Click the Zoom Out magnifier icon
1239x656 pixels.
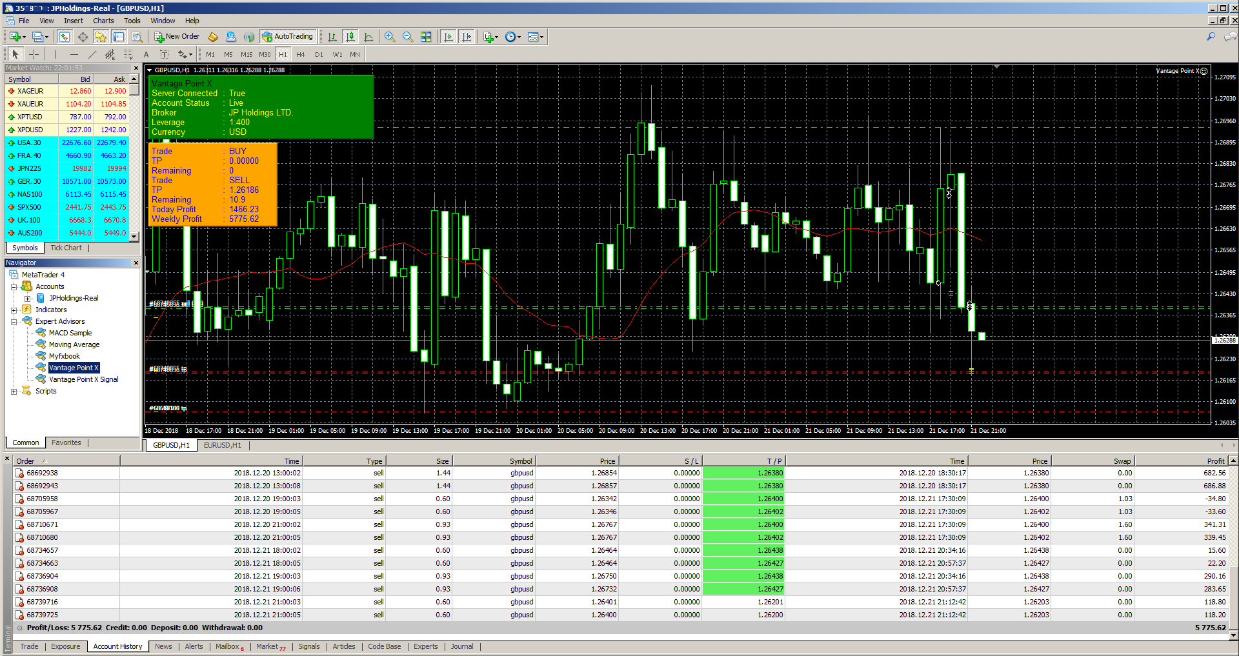407,37
